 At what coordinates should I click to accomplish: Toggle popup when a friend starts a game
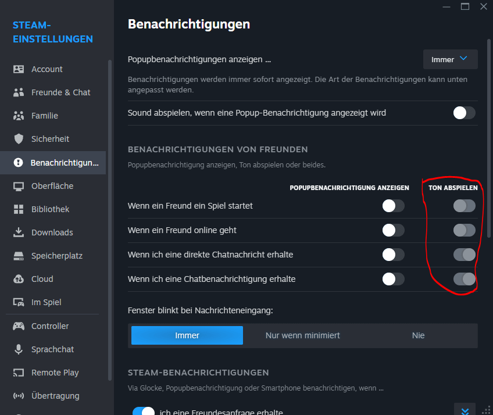(x=393, y=206)
